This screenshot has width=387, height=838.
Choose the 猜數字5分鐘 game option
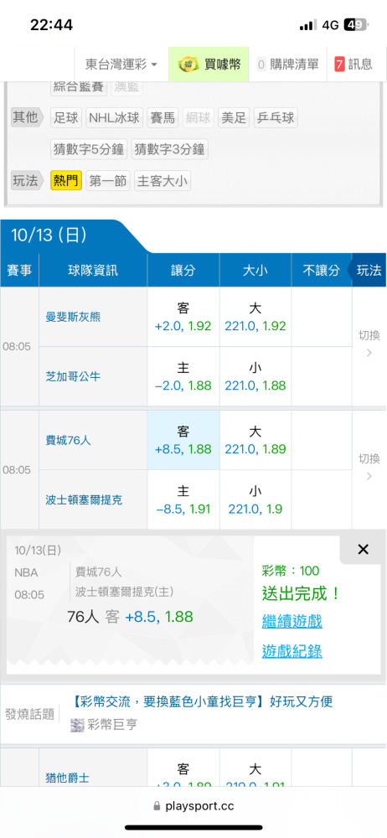coord(89,149)
